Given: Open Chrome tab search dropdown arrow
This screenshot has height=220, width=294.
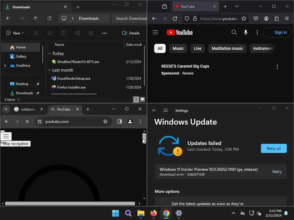Looking at the screenshot, I should [6, 109].
